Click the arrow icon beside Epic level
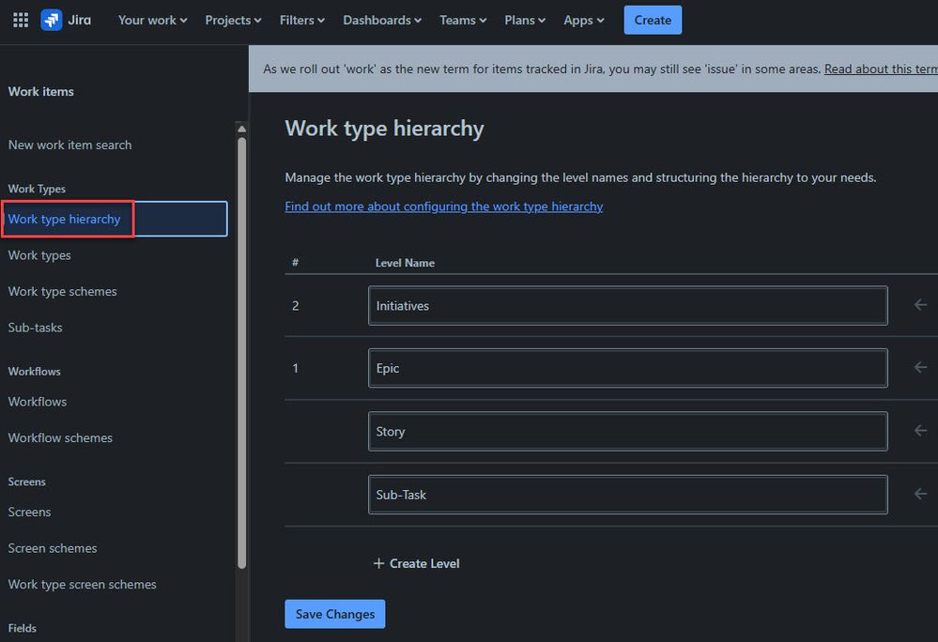The width and height of the screenshot is (938, 642). tap(920, 367)
